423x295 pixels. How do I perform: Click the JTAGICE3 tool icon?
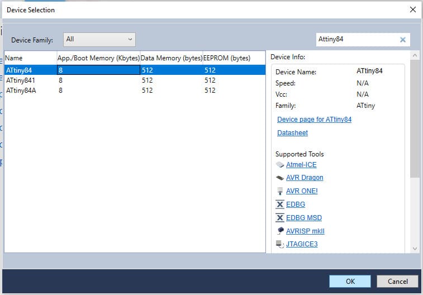point(280,244)
